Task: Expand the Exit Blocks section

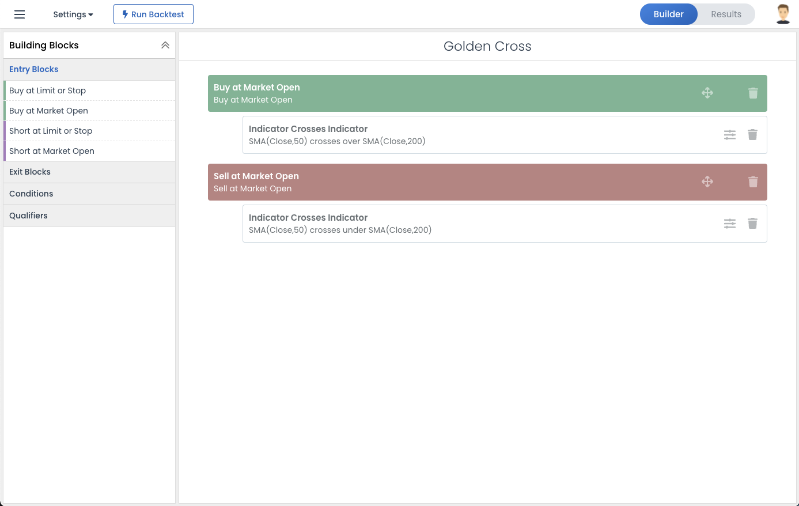Action: click(30, 172)
